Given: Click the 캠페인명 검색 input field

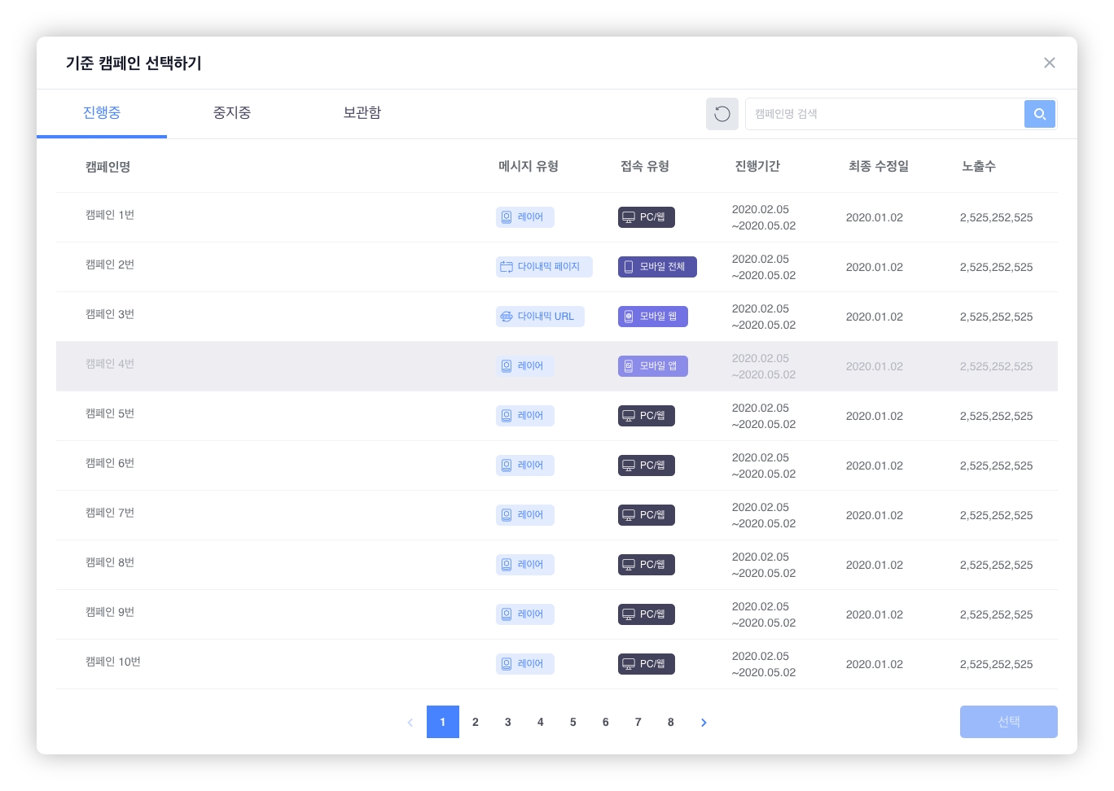Looking at the screenshot, I should tap(884, 114).
